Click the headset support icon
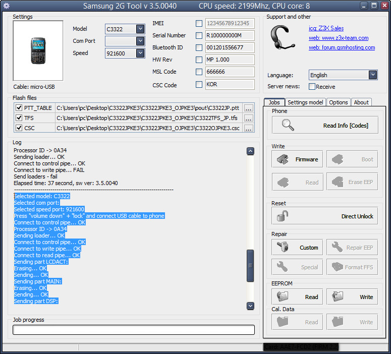This screenshot has height=354, width=391. coord(282,37)
